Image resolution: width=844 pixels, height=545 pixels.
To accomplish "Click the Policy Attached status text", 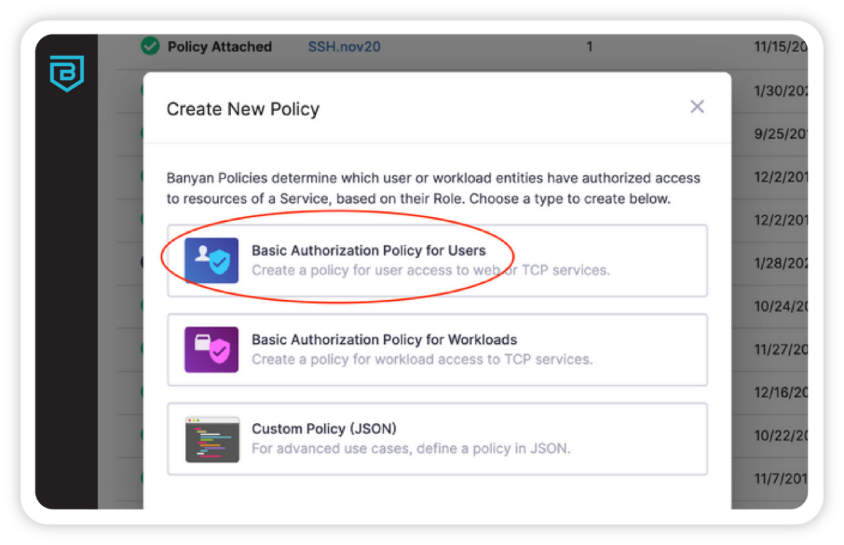I will (220, 47).
